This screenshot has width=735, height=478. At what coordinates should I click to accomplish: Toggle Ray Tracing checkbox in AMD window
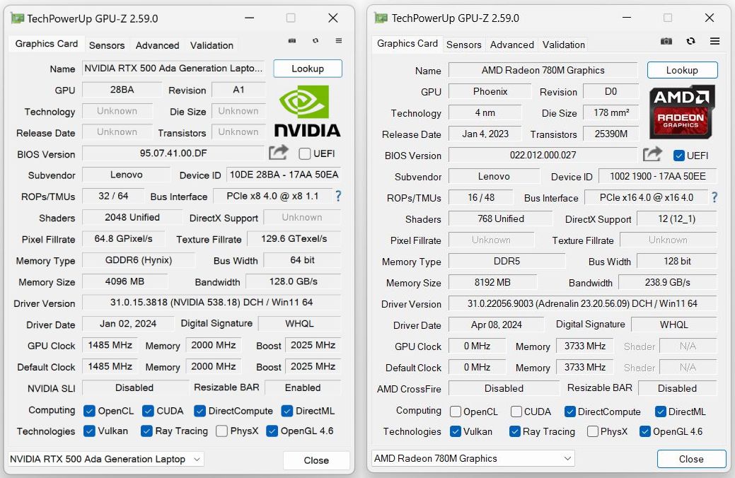515,431
